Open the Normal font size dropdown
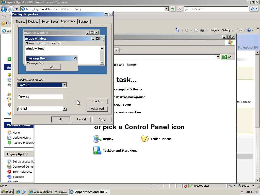The image size is (260, 195). click(x=65, y=109)
